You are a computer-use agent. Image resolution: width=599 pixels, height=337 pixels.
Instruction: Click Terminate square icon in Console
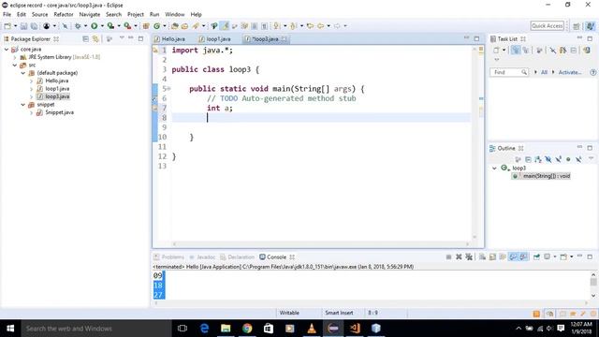[449, 257]
